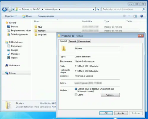Go back with the Explorer back arrow

pos(4,10)
